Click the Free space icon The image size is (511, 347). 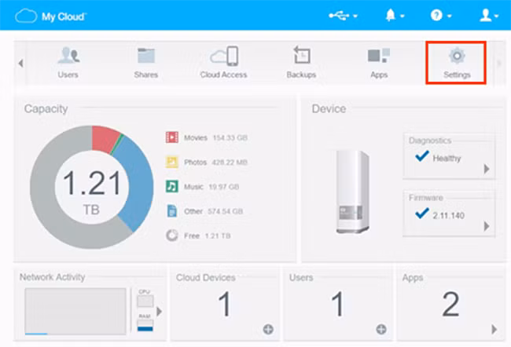171,236
